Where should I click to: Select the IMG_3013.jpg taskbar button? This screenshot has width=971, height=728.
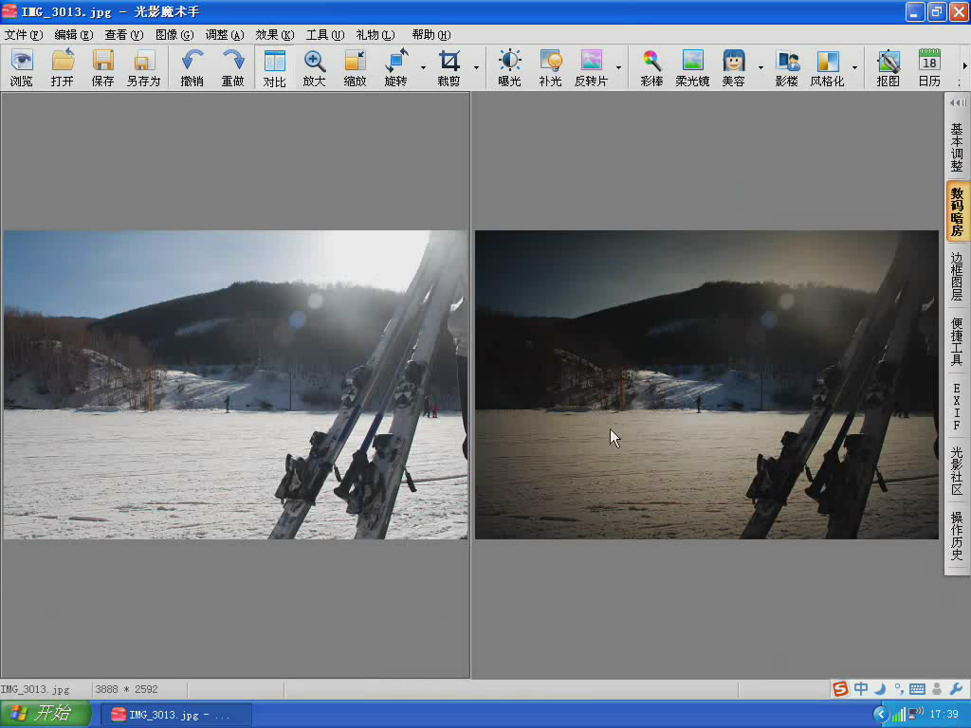176,715
